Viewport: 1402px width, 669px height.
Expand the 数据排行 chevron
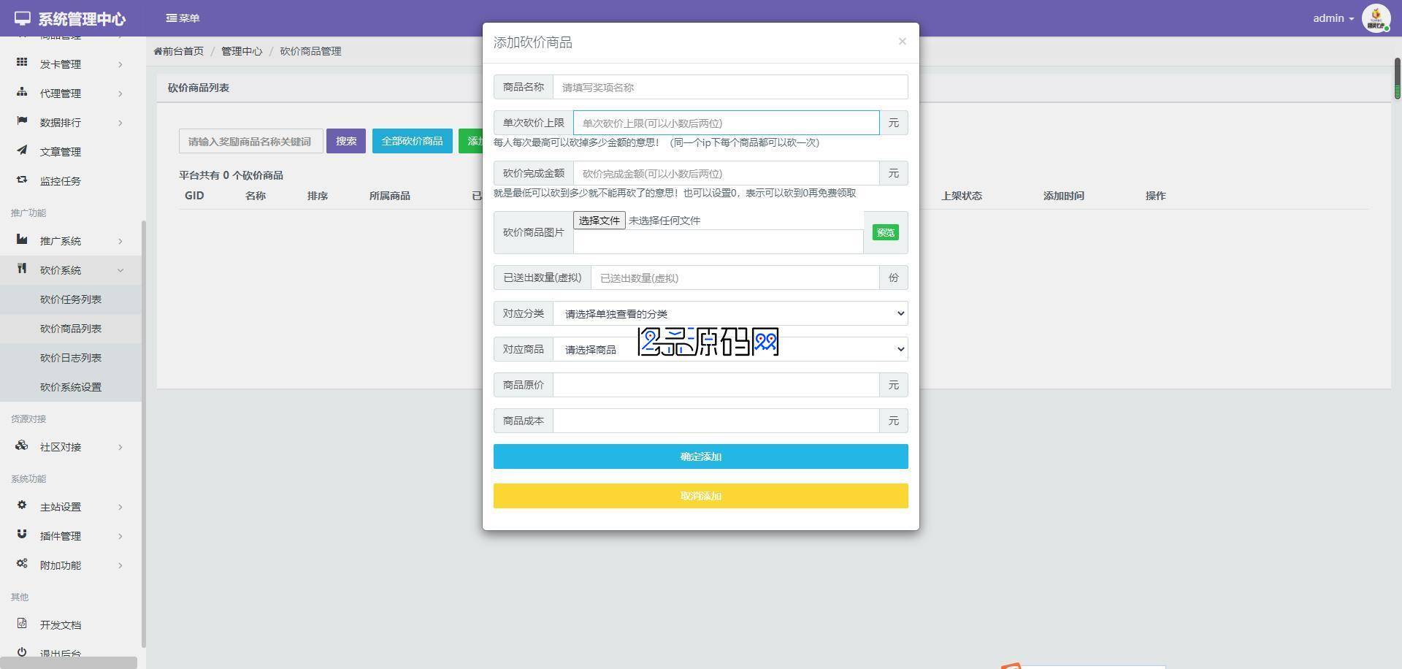click(x=120, y=123)
